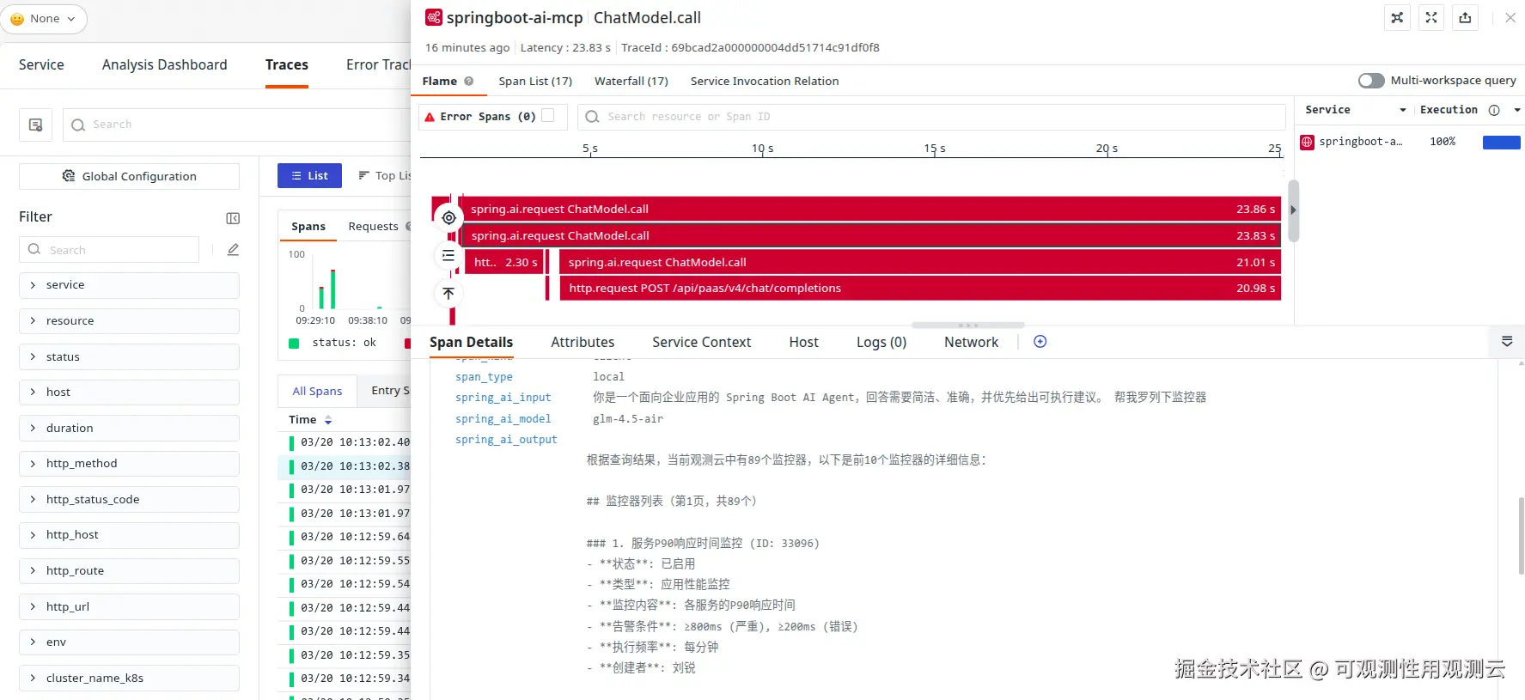Open the service topology map icon
This screenshot has height=700, width=1525.
[x=1398, y=18]
